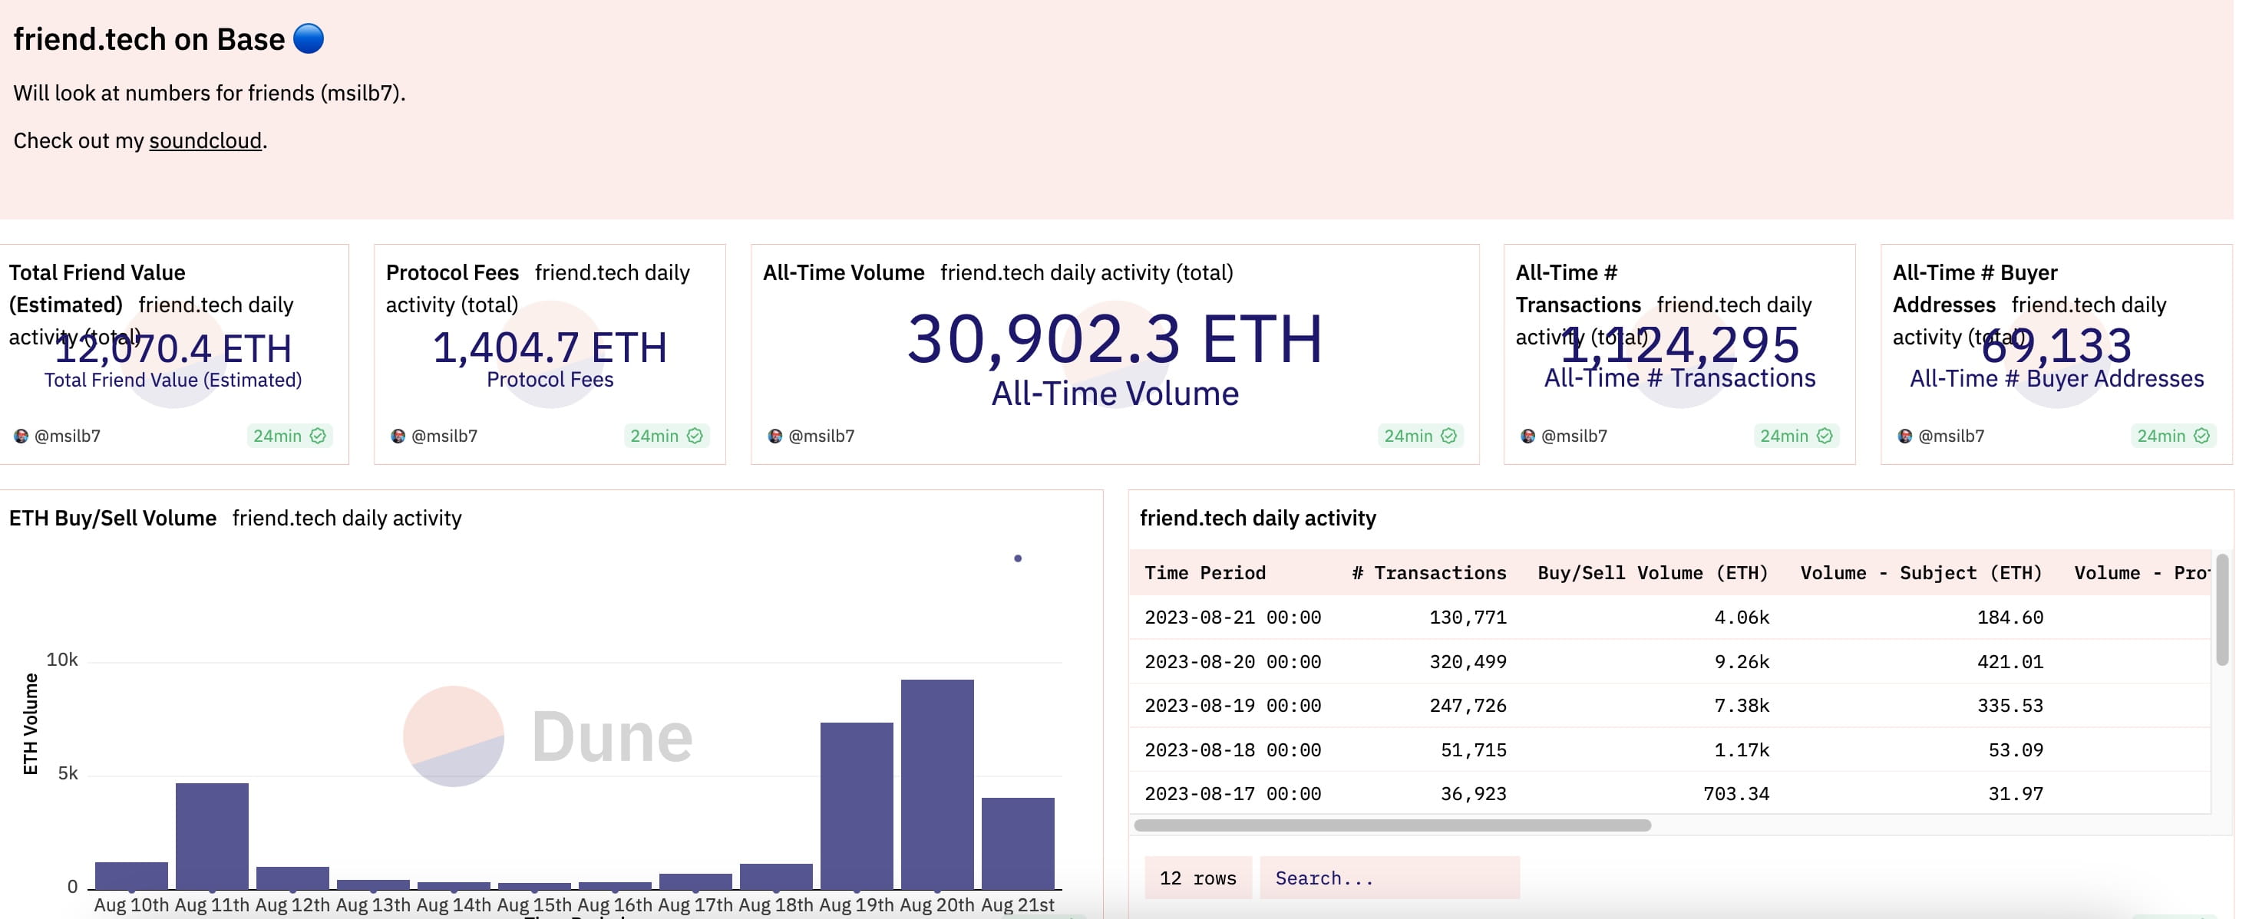The image size is (2249, 919).
Task: Click the table's vertical scrollbar
Action: click(x=2223, y=609)
